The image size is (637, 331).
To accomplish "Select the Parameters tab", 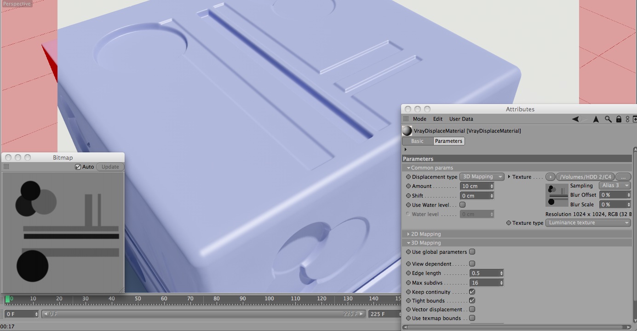I will [449, 141].
